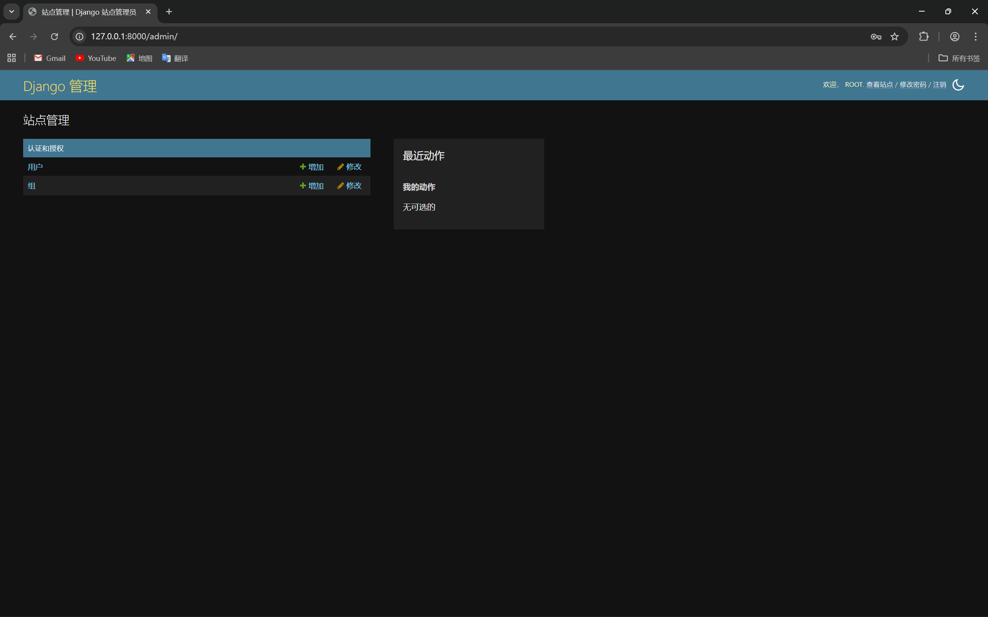Click the 修改 pencil link for 用户
The height and width of the screenshot is (617, 988).
(350, 167)
